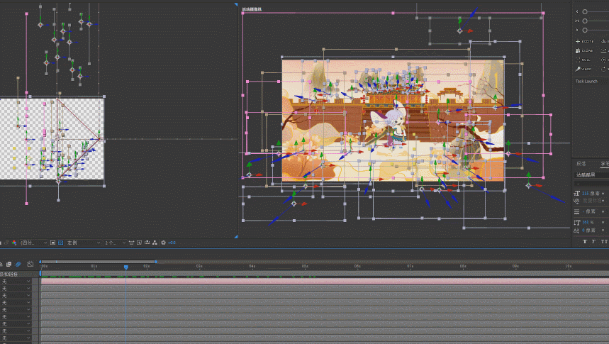
Task: Click the font family name field
Action: pyautogui.click(x=591, y=175)
